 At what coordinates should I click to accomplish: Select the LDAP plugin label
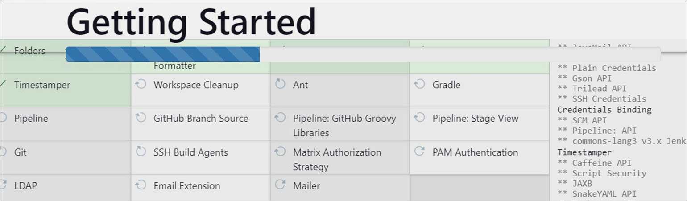25,186
